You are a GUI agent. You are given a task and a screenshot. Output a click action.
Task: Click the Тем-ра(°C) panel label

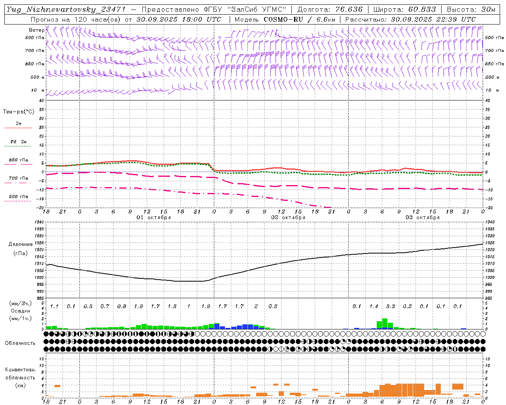click(19, 112)
